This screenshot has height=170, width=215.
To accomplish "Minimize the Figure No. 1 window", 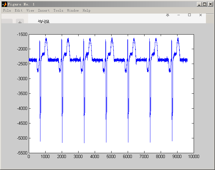I will pos(199,4).
